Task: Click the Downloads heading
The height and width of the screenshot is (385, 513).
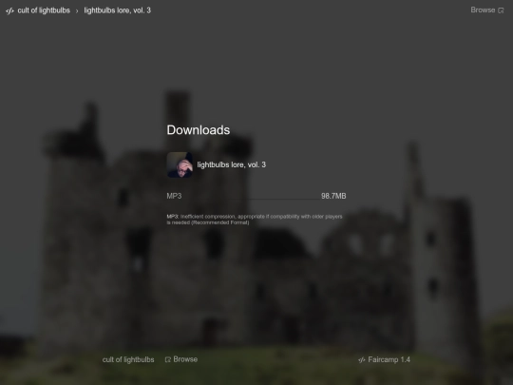Action: 199,130
